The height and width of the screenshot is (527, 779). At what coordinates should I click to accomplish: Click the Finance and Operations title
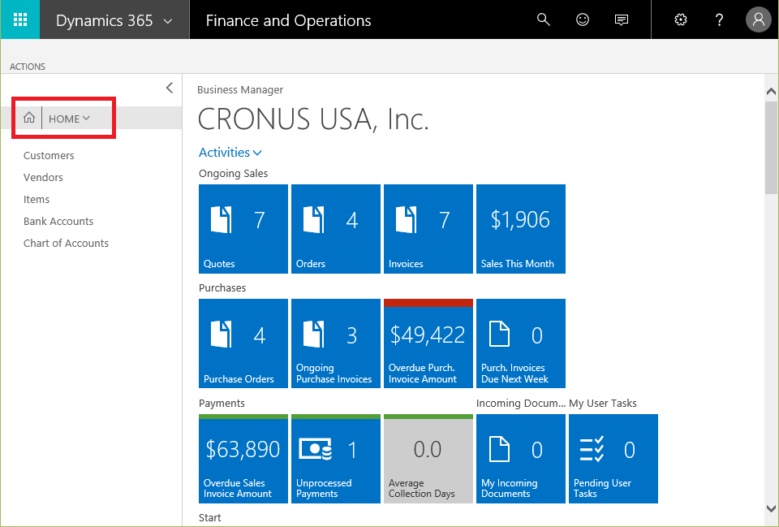click(288, 20)
